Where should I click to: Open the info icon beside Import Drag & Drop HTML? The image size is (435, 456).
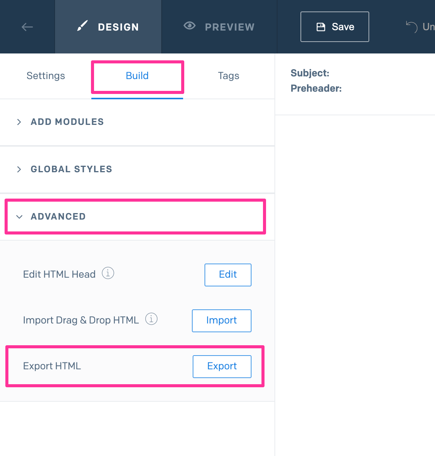pos(151,319)
